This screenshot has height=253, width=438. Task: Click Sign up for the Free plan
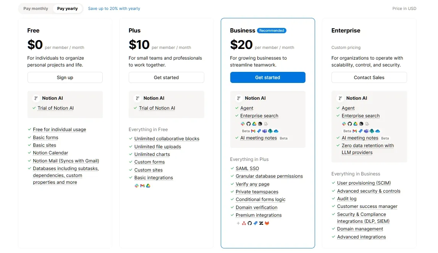(x=65, y=77)
